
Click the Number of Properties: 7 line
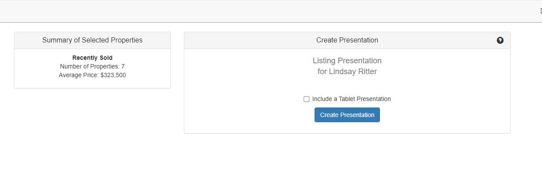coord(92,66)
